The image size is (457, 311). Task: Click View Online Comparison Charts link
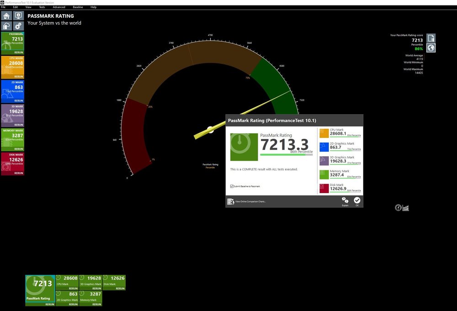(x=250, y=201)
